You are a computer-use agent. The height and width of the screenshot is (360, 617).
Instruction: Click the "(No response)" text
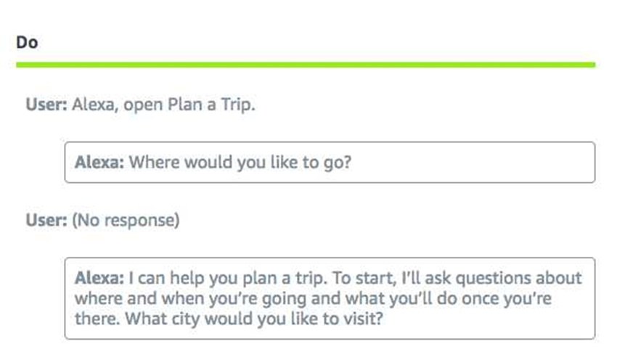click(x=126, y=221)
